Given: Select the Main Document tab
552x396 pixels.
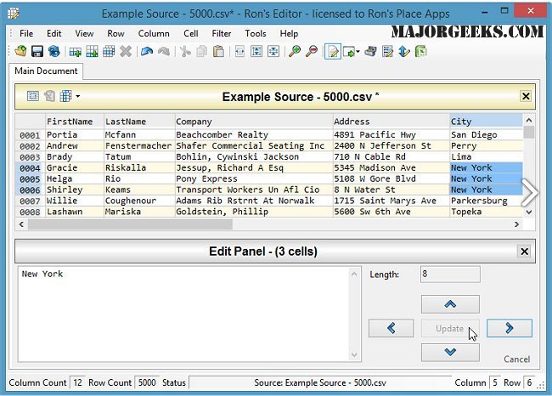Looking at the screenshot, I should [x=47, y=71].
